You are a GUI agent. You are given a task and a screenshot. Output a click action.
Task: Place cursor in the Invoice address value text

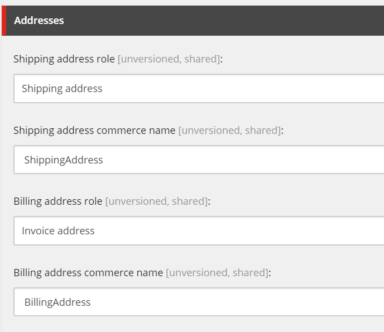pos(58,231)
